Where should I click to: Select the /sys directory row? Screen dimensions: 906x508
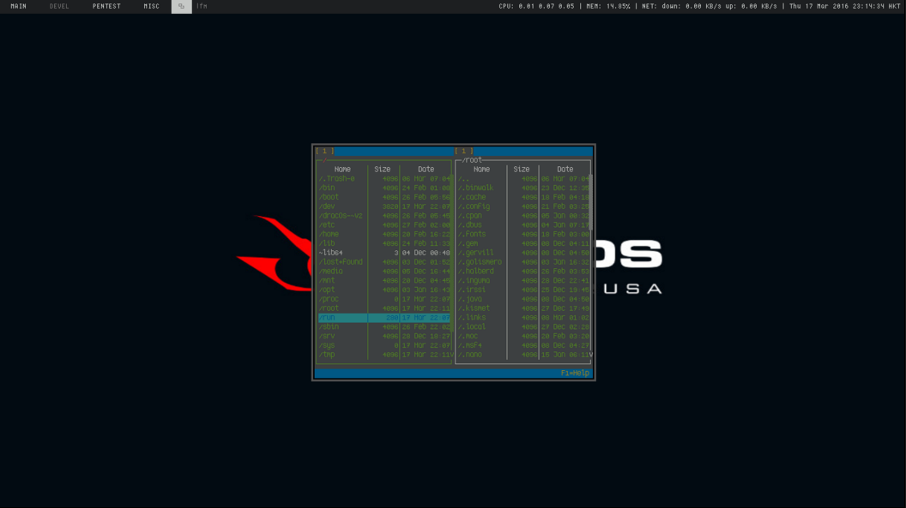click(384, 345)
